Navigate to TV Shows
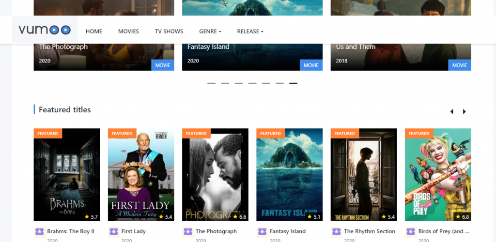The height and width of the screenshot is (242, 496). tap(169, 31)
